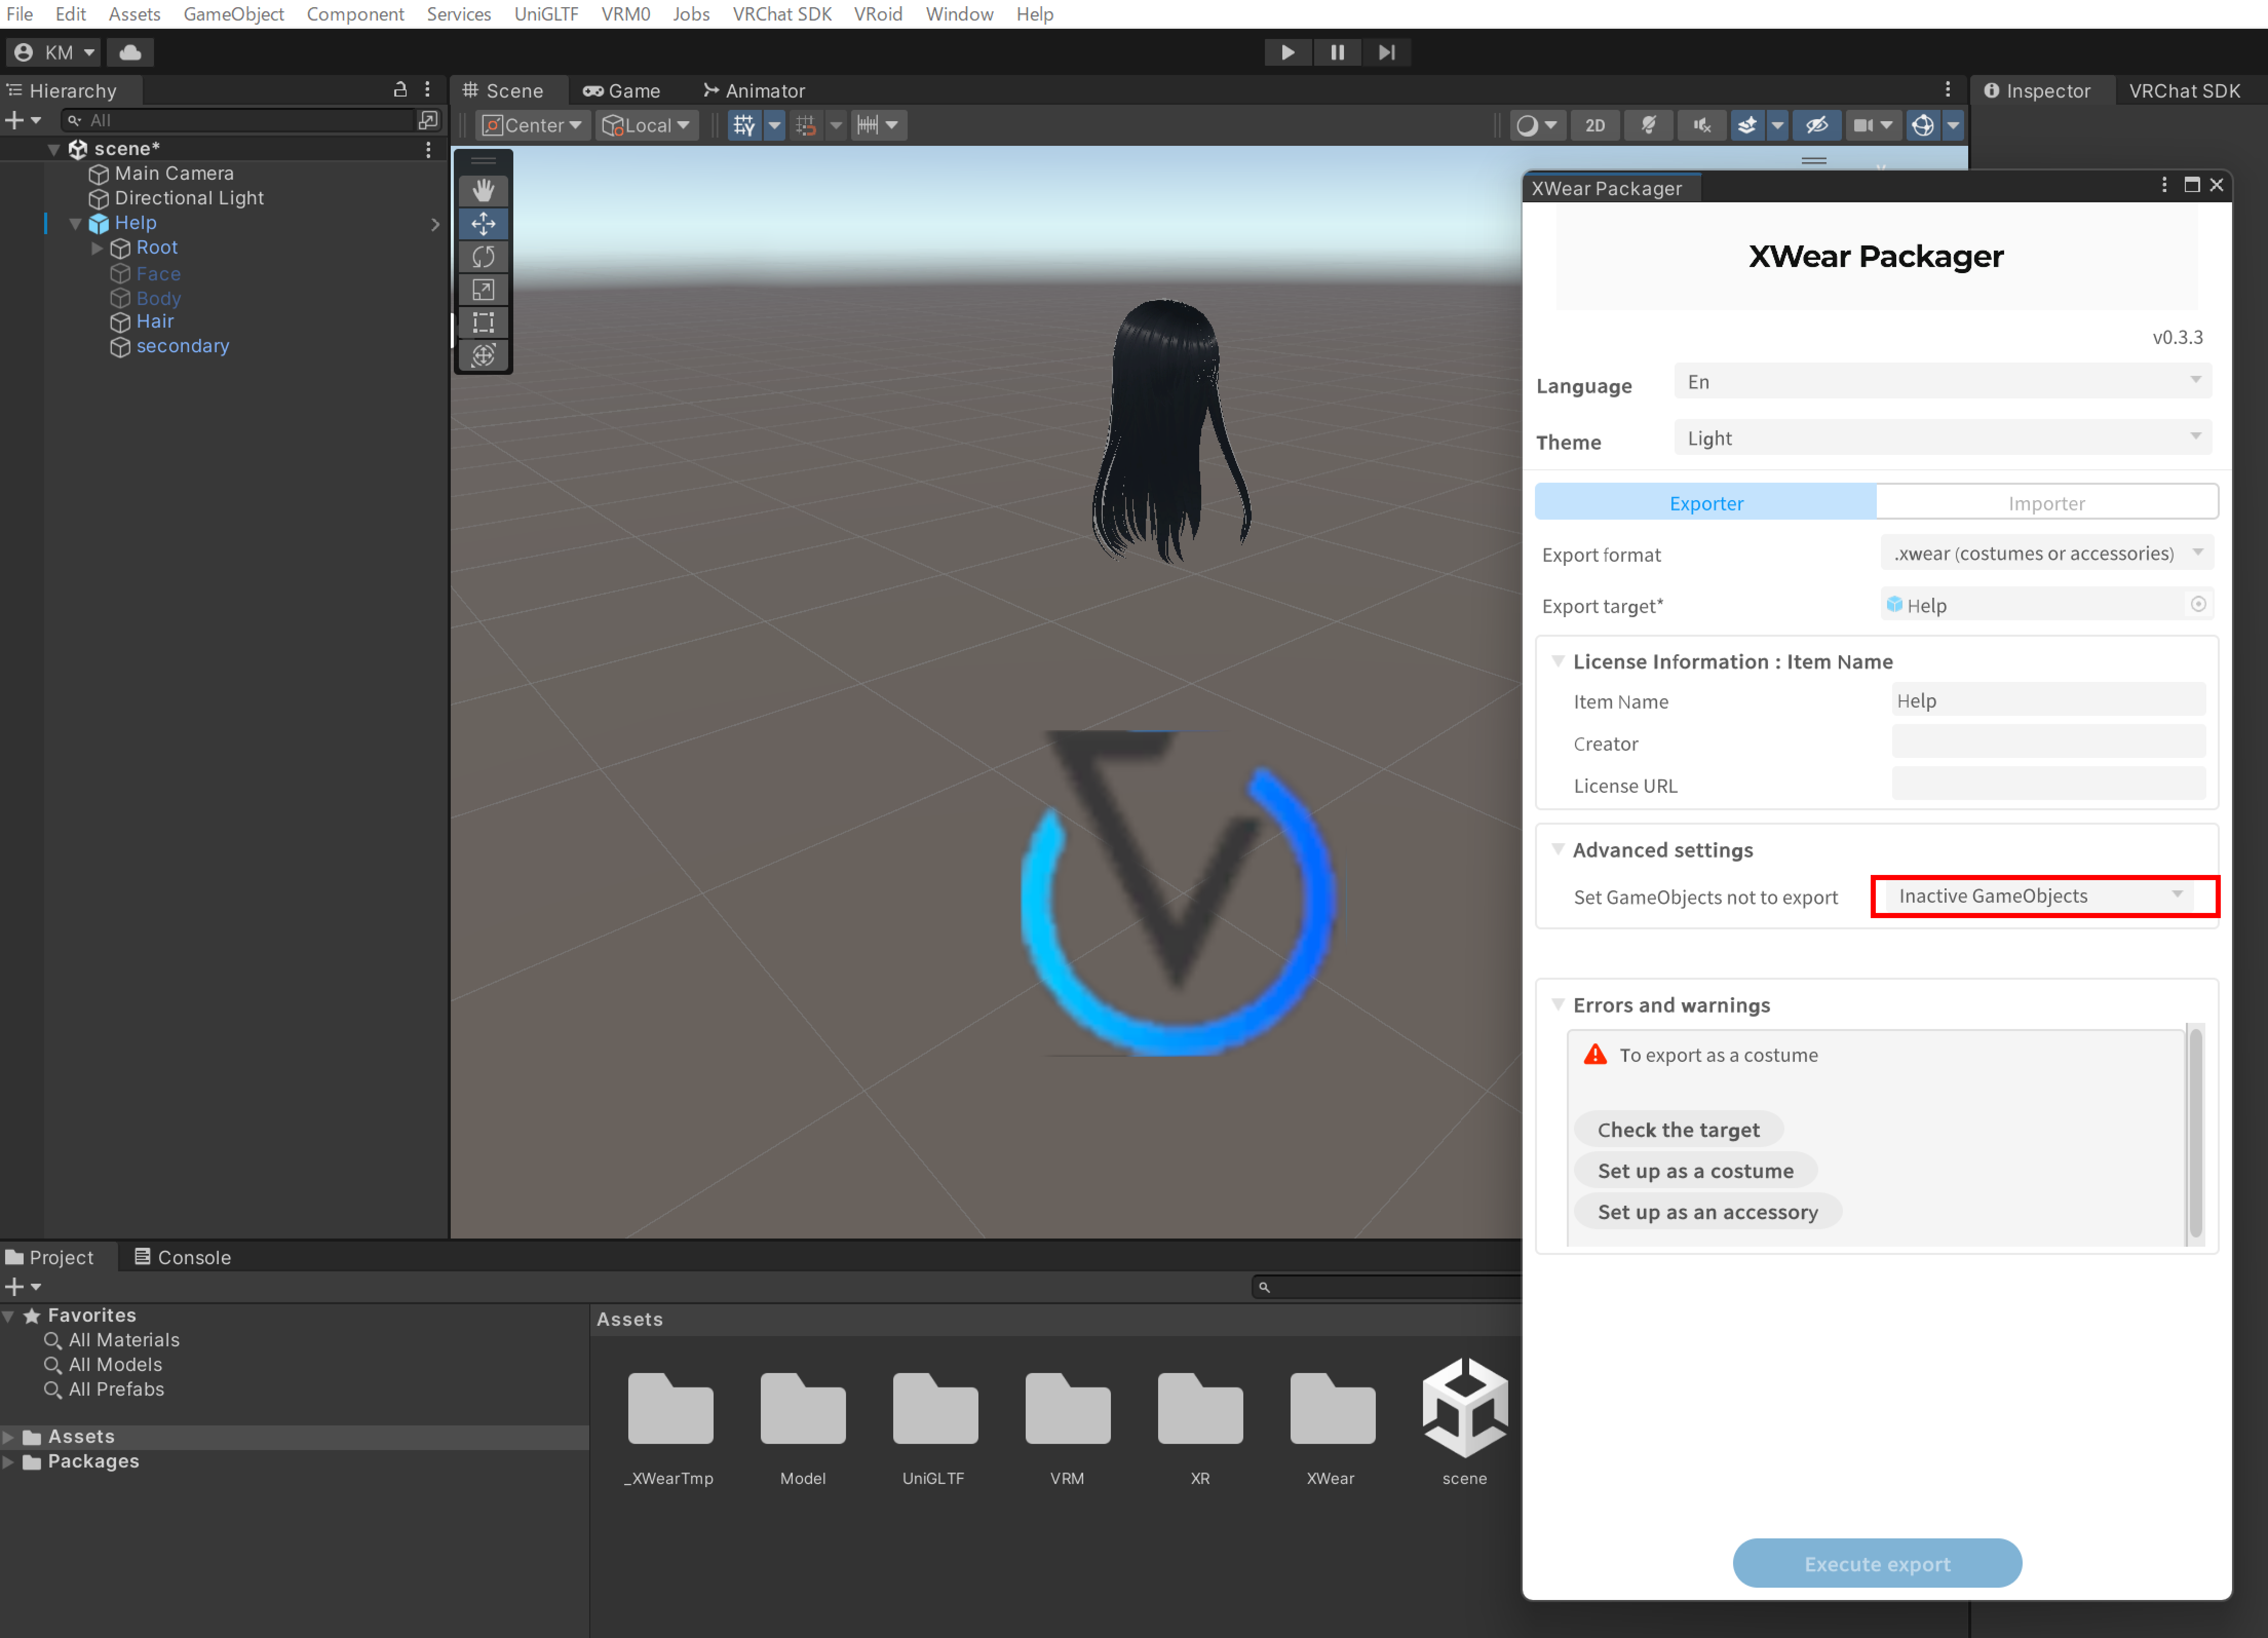This screenshot has width=2268, height=1638.
Task: Click the Creator input field
Action: (x=2048, y=742)
